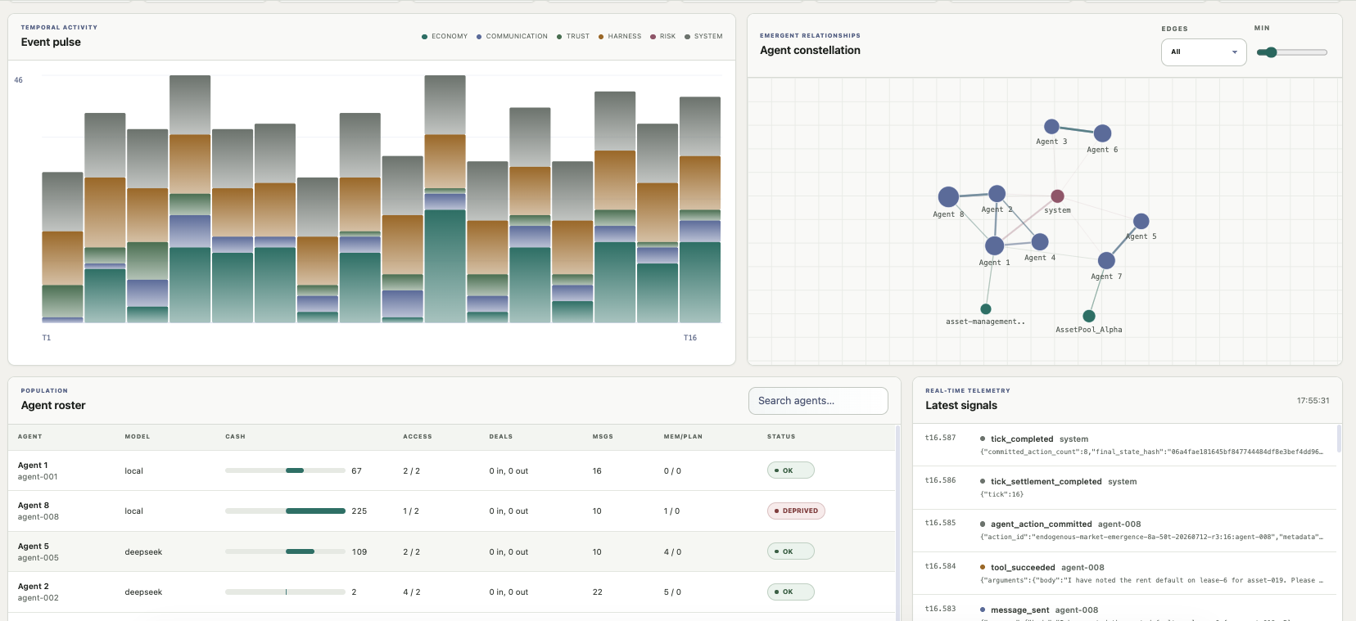The width and height of the screenshot is (1356, 621).
Task: Select the asset-management node
Action: (986, 309)
